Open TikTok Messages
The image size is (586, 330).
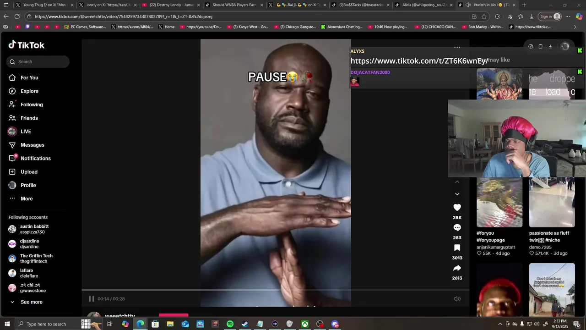[x=32, y=145]
